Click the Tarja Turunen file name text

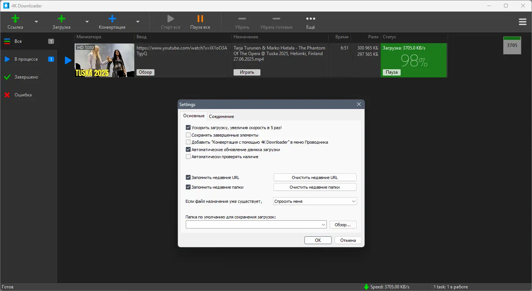279,53
